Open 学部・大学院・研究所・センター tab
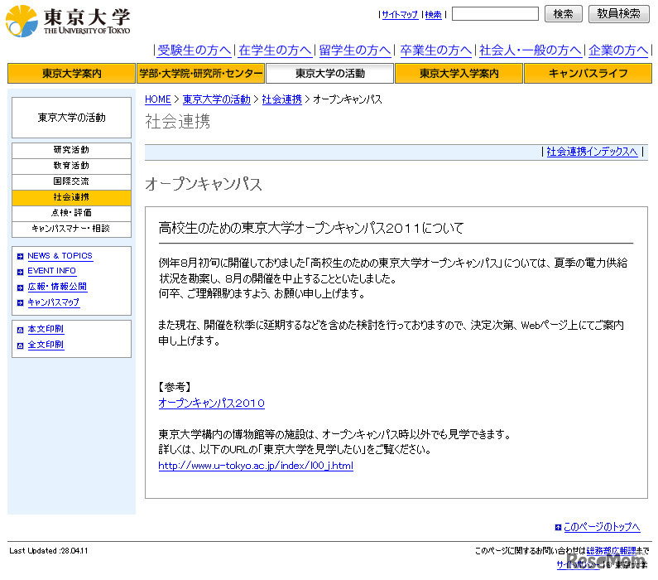Screen dimensions: 658x580 coord(200,74)
